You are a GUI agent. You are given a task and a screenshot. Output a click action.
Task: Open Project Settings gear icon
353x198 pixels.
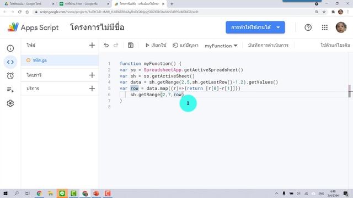pos(10,103)
